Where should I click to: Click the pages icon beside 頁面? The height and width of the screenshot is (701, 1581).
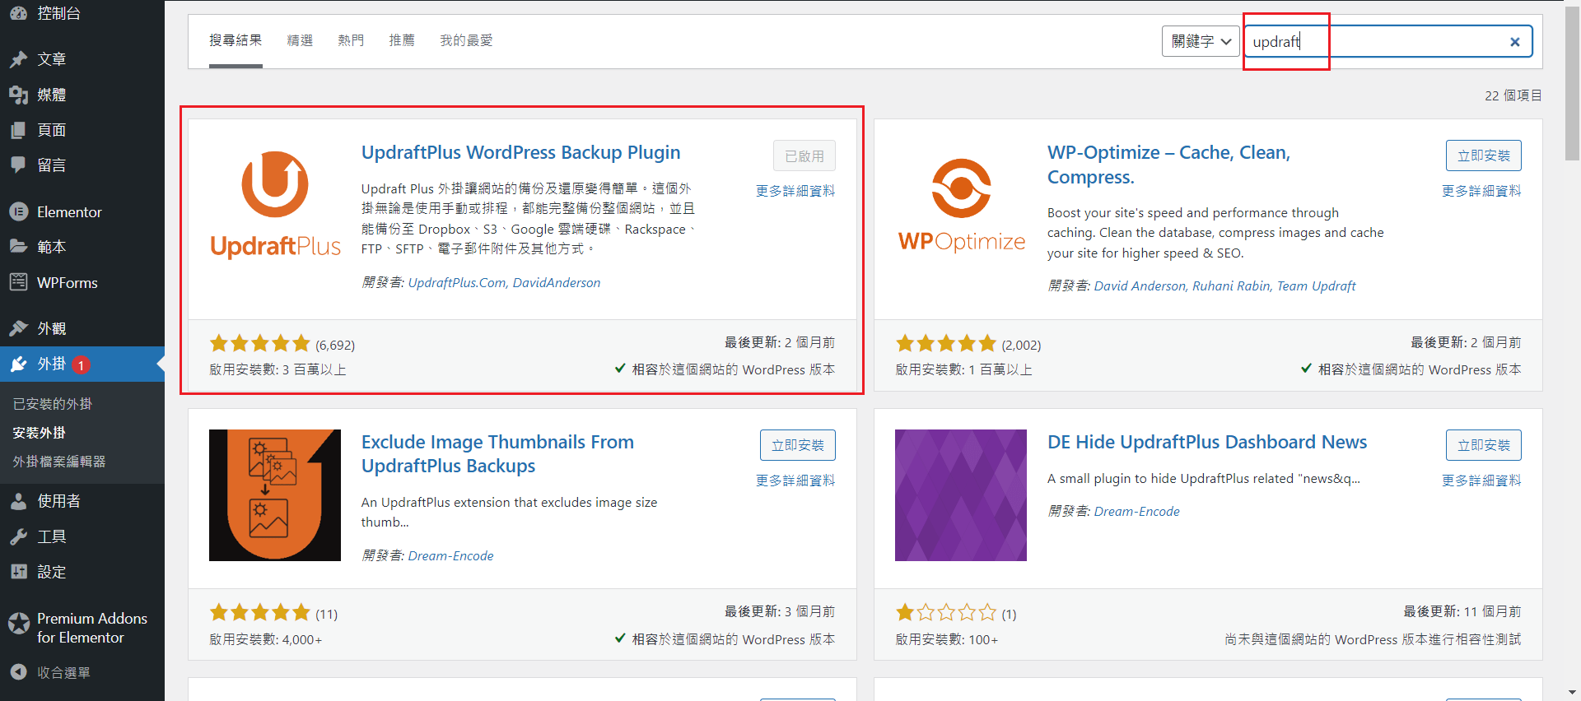(18, 130)
